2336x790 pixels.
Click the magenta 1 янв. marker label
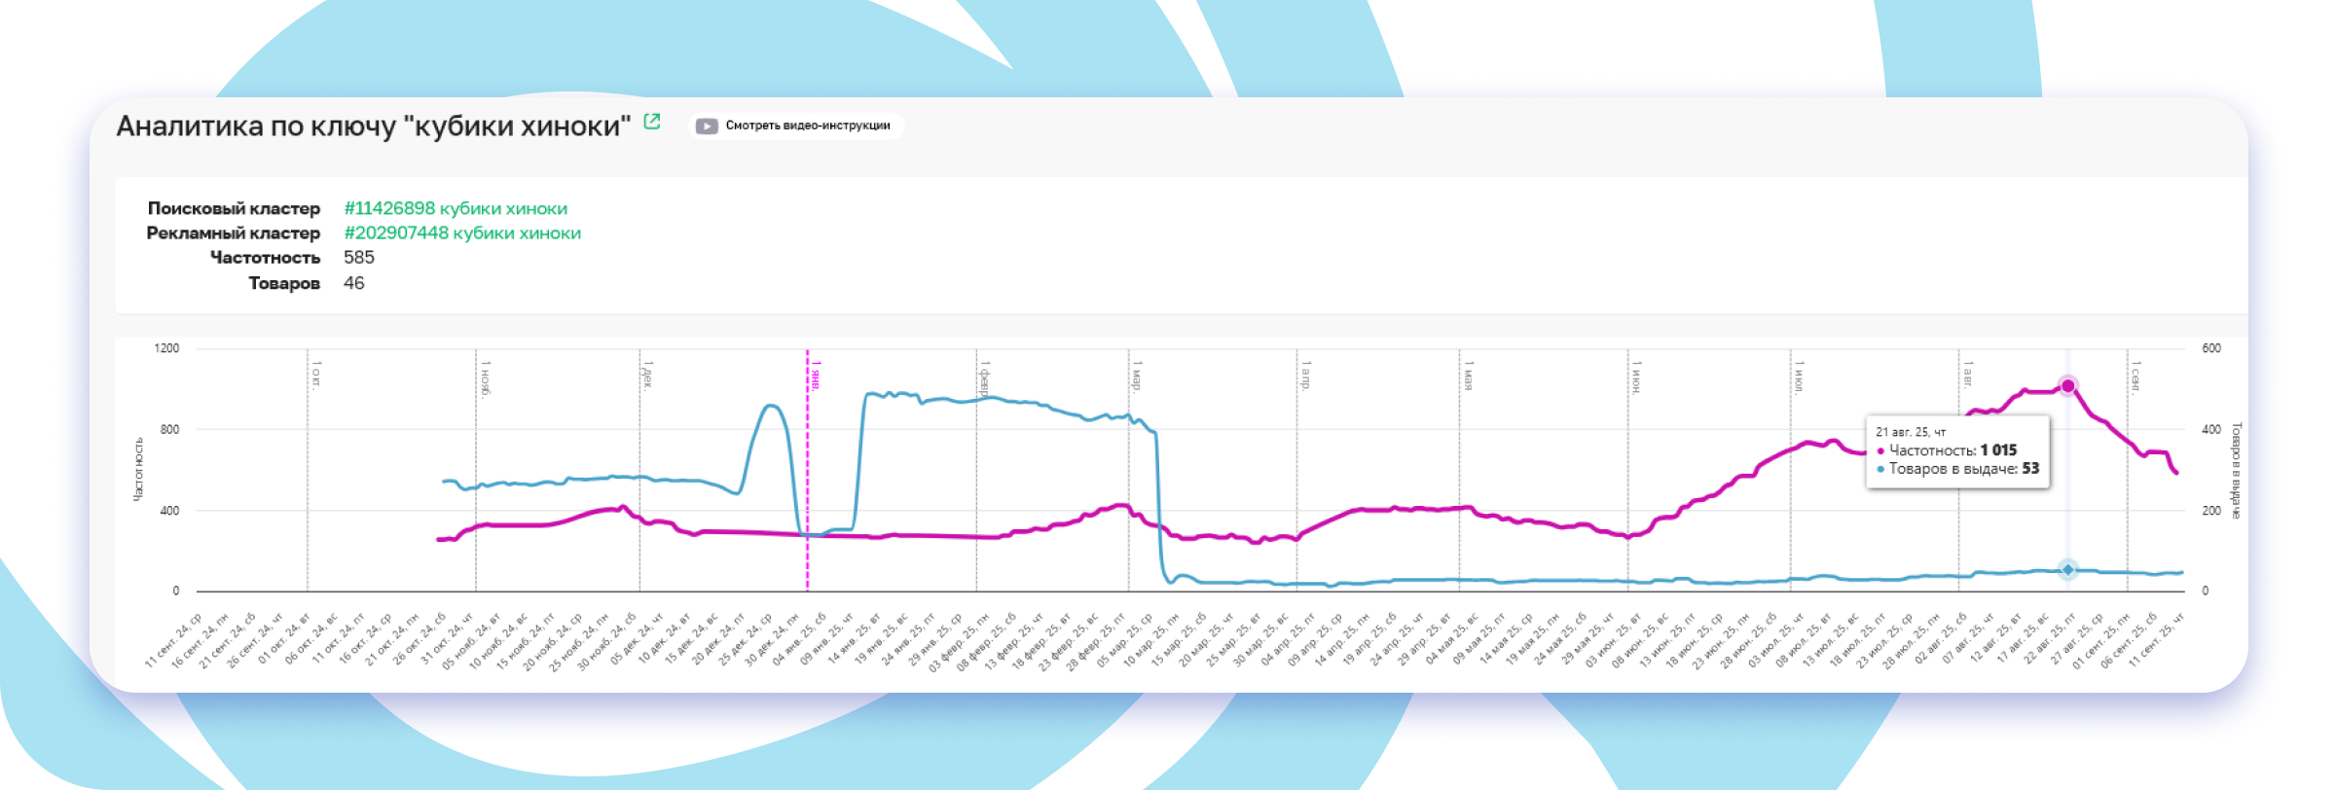(x=817, y=375)
